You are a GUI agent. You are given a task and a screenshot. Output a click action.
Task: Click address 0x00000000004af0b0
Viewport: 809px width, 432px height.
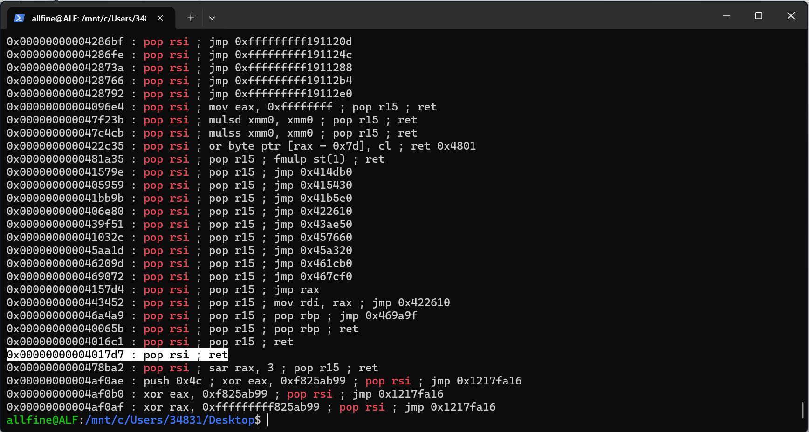tap(65, 394)
